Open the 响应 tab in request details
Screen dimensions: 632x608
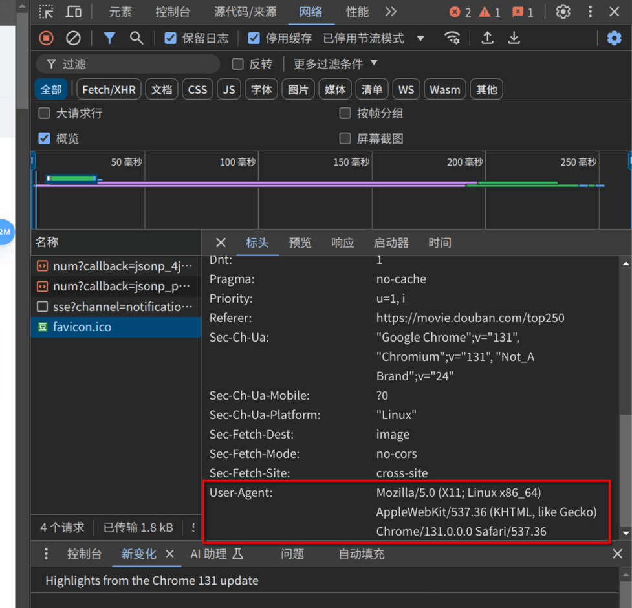click(x=343, y=243)
